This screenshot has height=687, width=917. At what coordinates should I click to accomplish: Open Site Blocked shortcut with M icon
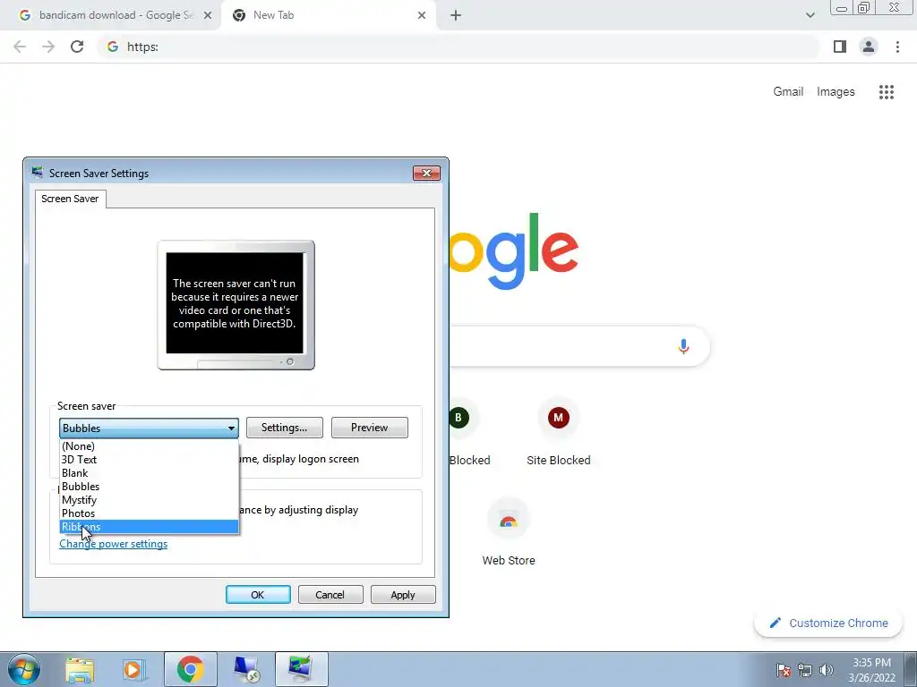tap(559, 432)
